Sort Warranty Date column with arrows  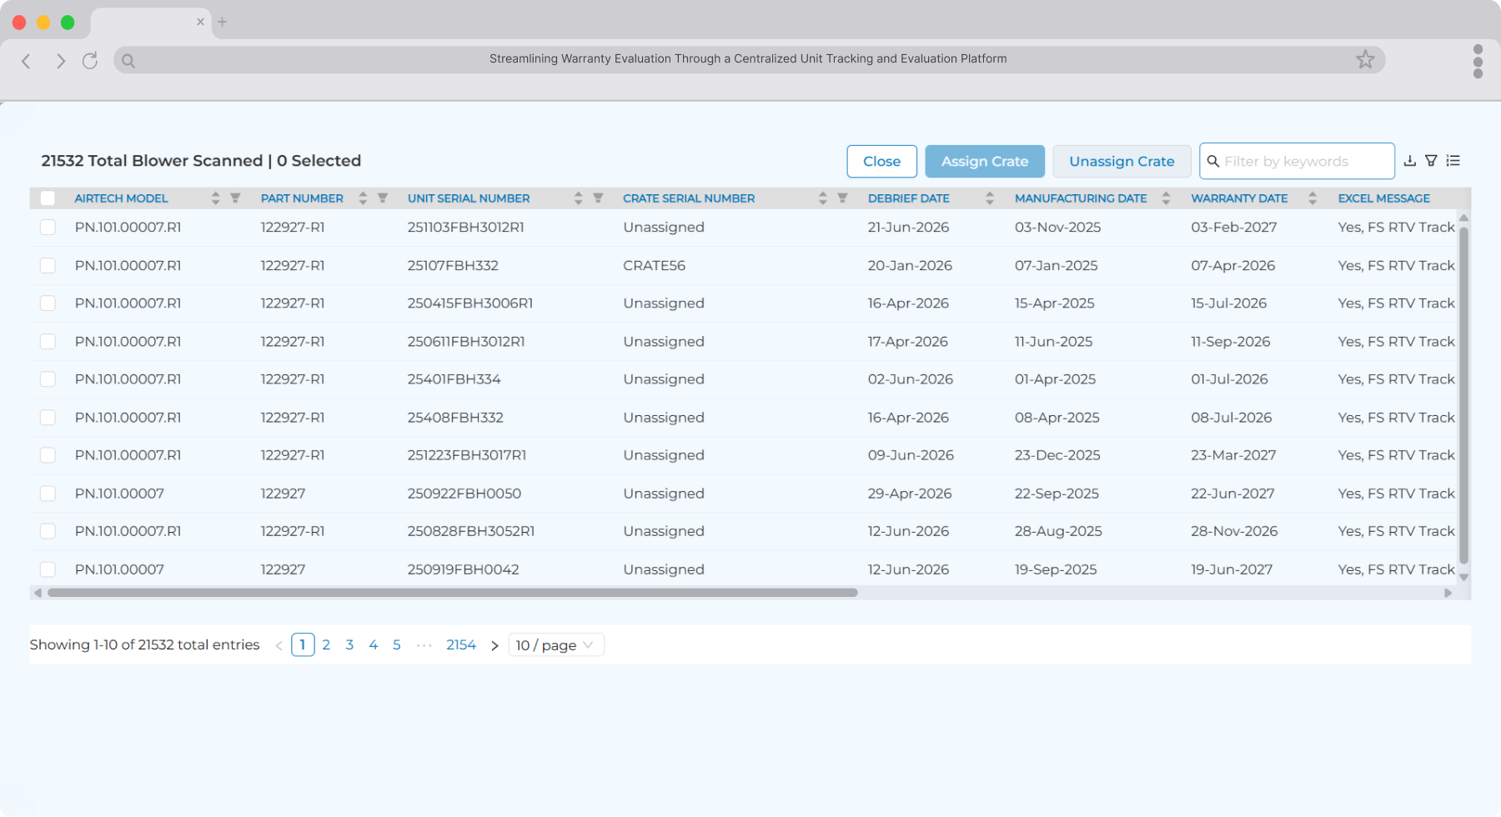[1313, 198]
